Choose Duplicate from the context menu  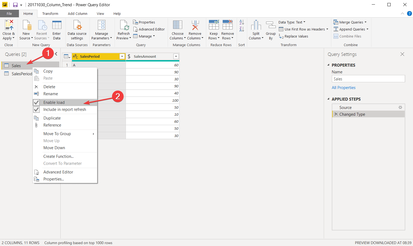click(x=52, y=118)
